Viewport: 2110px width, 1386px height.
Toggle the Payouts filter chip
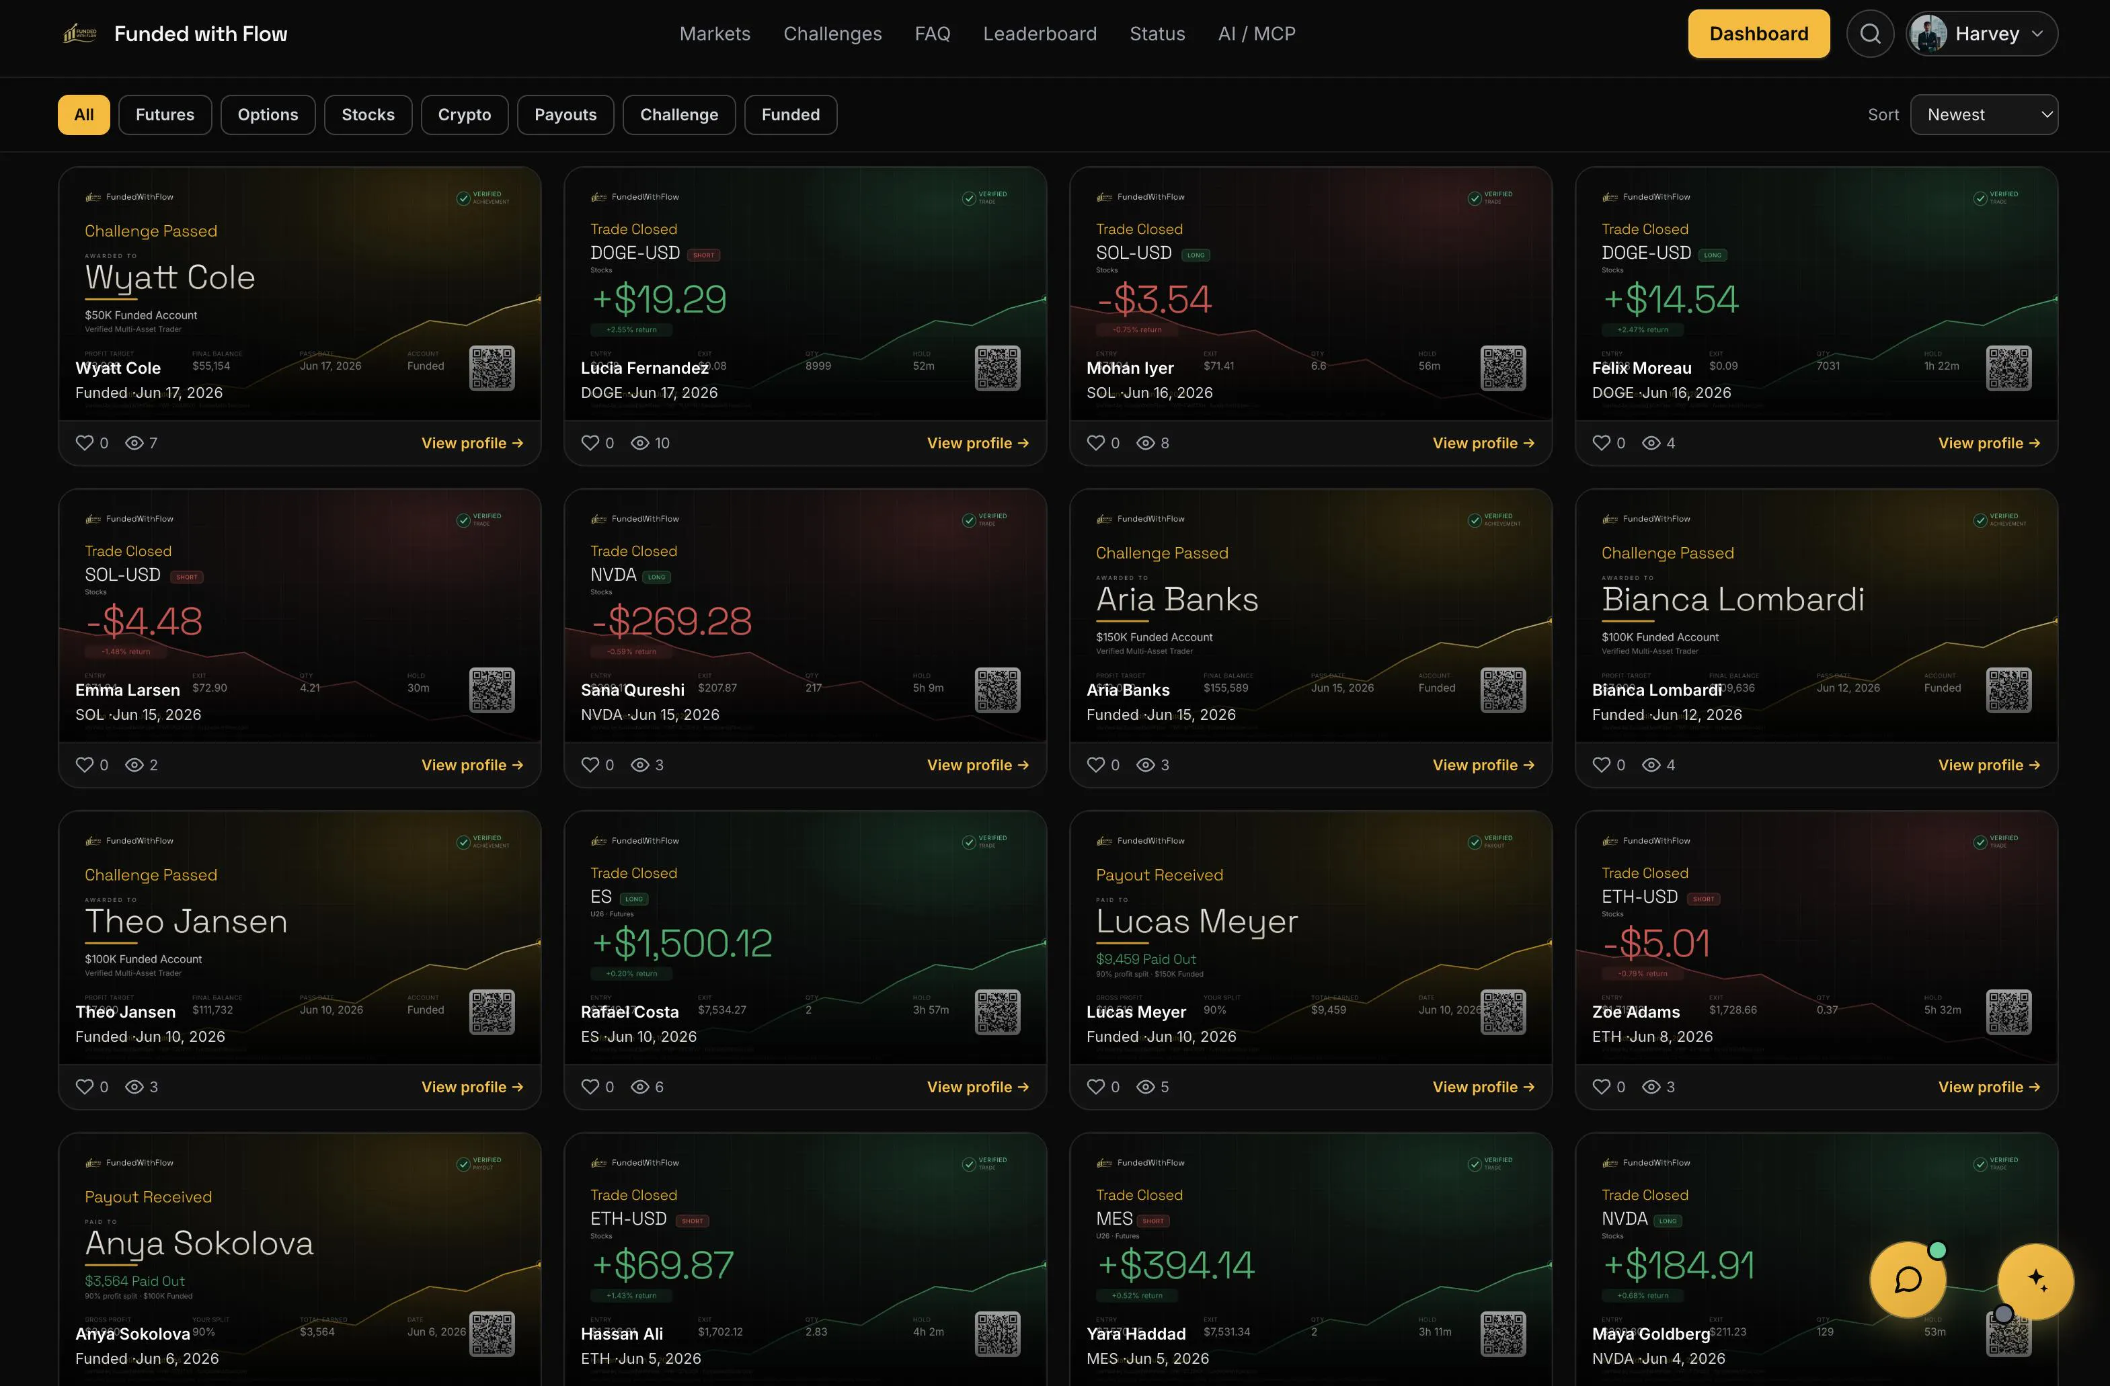click(565, 114)
